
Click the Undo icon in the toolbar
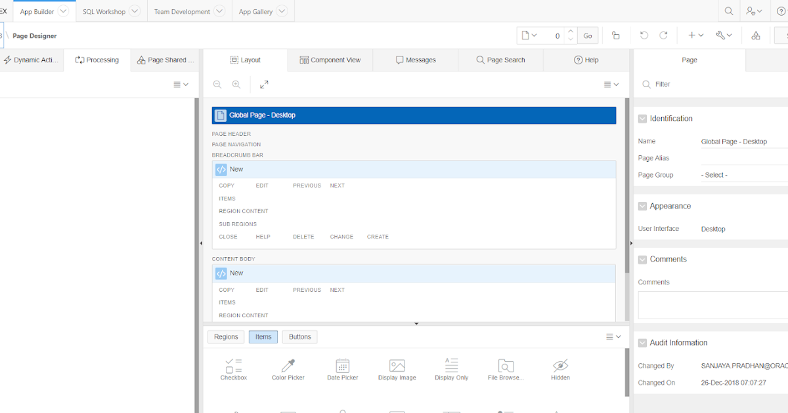click(644, 35)
